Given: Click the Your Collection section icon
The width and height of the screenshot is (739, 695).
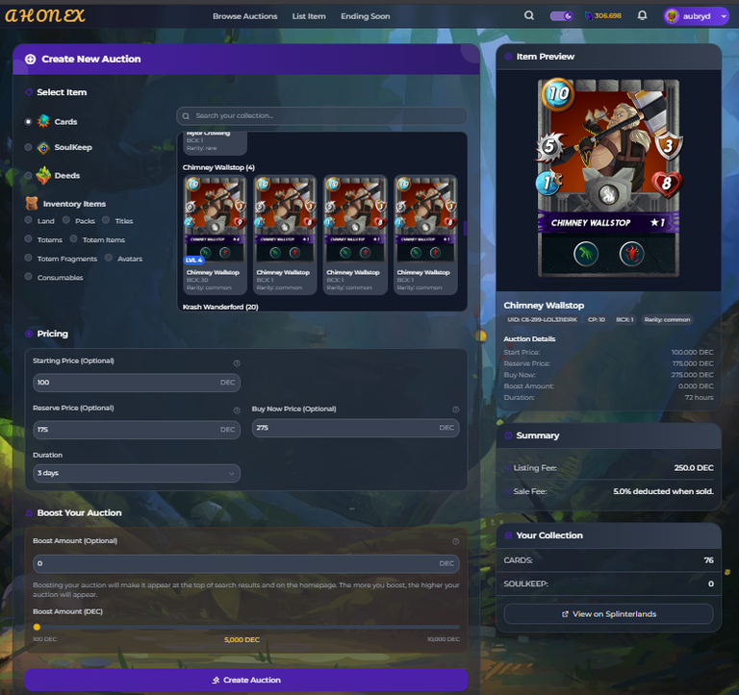Looking at the screenshot, I should (x=508, y=535).
